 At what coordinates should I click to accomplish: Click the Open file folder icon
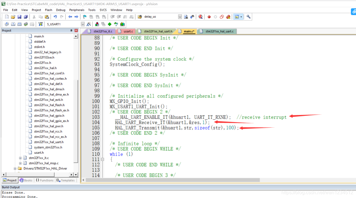pos(13,17)
